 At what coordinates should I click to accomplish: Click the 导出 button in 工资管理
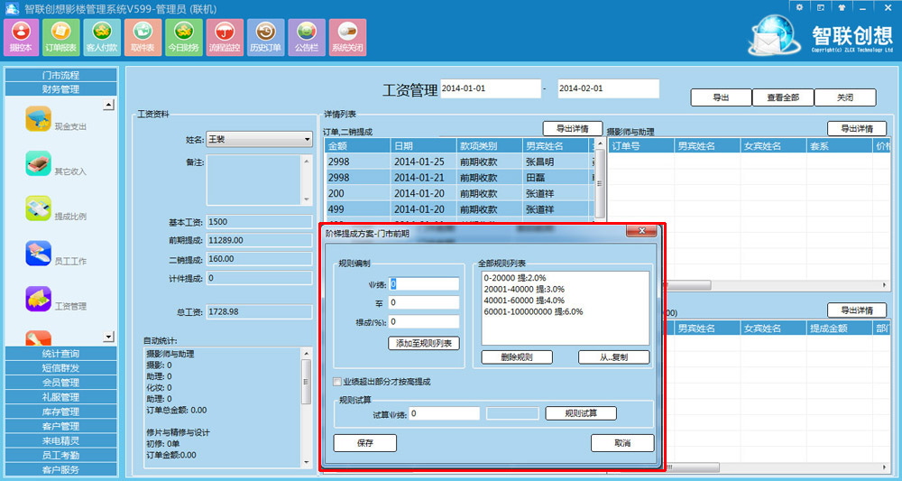click(x=721, y=97)
